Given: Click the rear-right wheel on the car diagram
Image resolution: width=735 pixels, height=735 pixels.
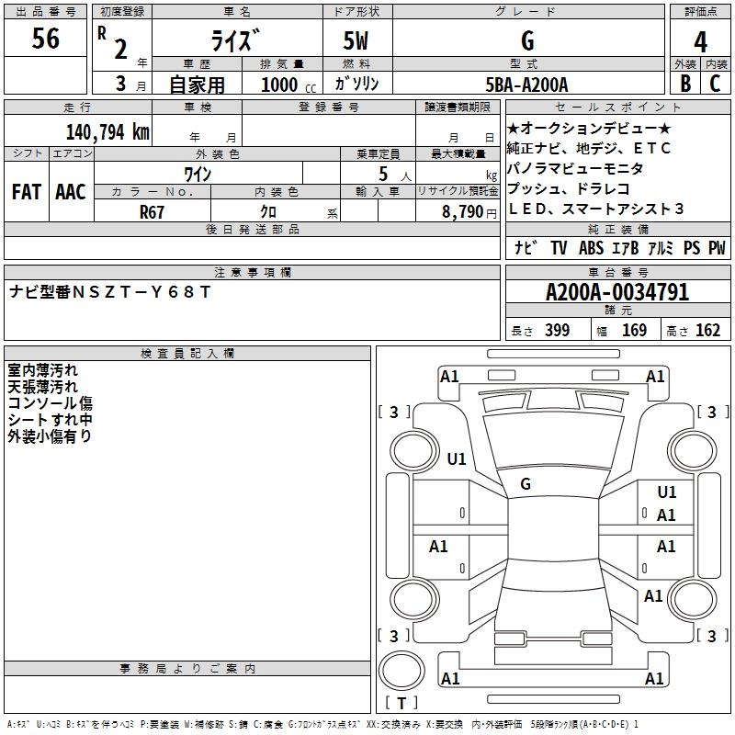Looking at the screenshot, I should tap(693, 599).
